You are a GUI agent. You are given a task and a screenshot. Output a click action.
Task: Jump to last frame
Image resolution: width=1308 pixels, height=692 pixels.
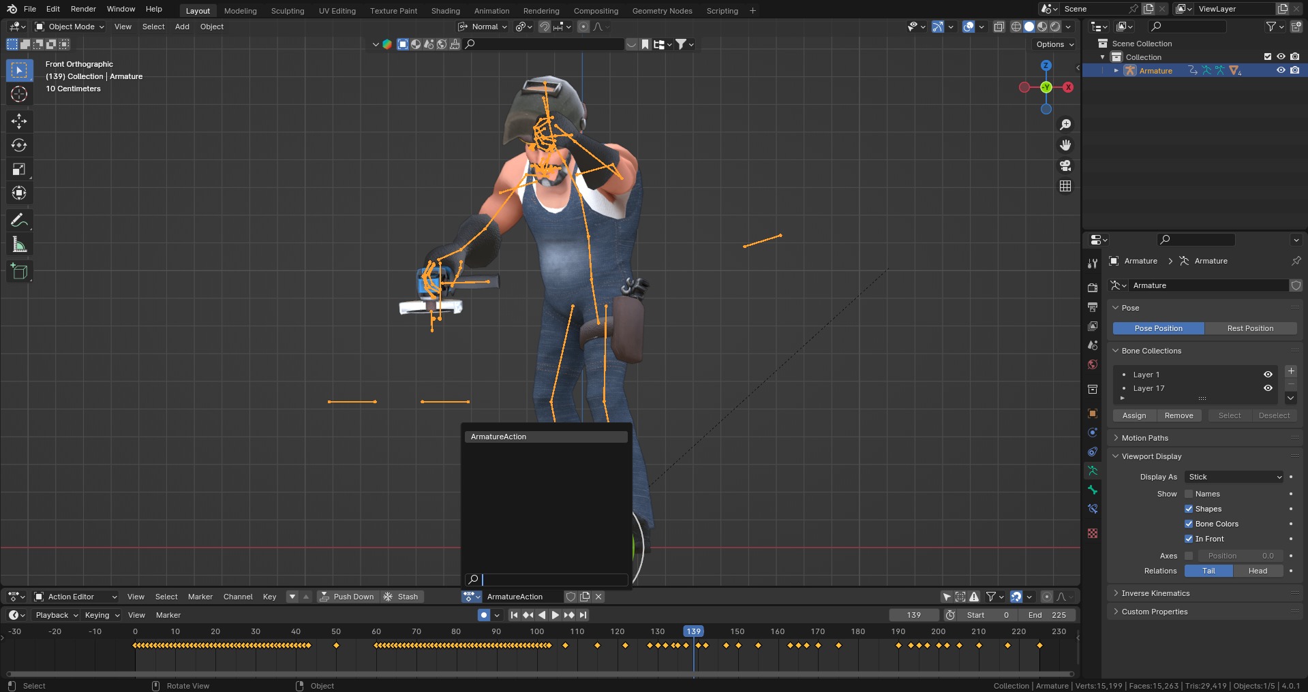583,615
